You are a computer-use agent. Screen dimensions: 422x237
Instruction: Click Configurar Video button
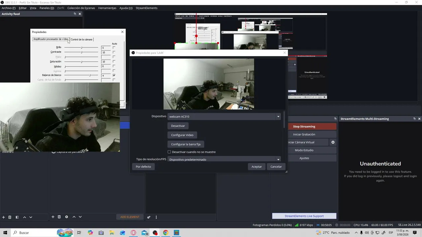click(x=182, y=135)
